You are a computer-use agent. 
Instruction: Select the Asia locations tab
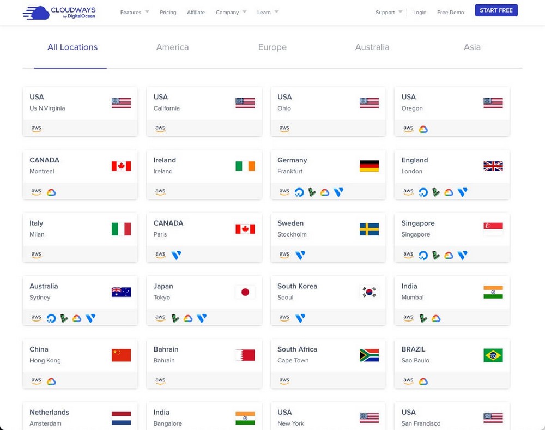pyautogui.click(x=472, y=47)
